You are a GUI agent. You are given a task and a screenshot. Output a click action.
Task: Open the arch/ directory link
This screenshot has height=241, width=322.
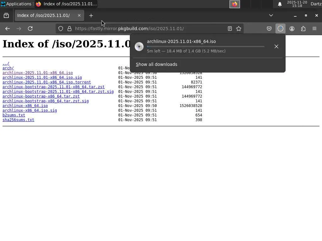(8, 68)
